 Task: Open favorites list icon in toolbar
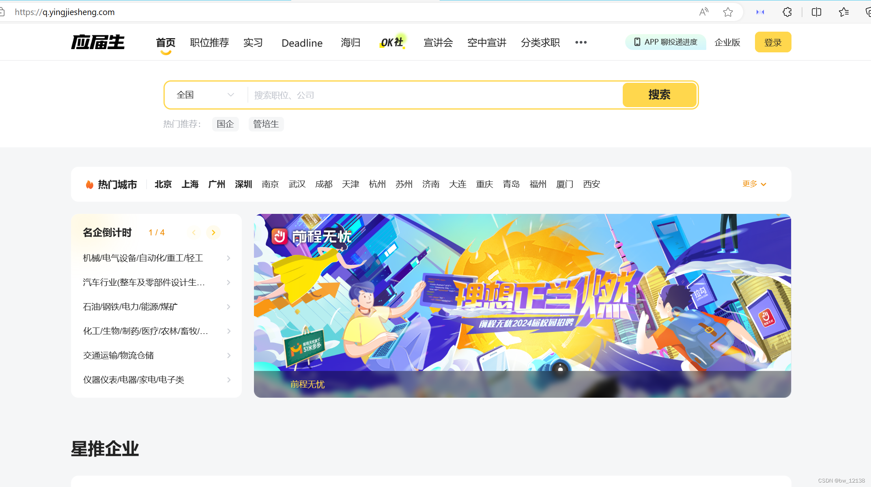point(844,12)
